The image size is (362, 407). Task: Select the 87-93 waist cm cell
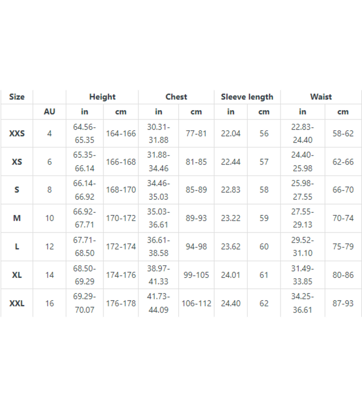point(343,303)
